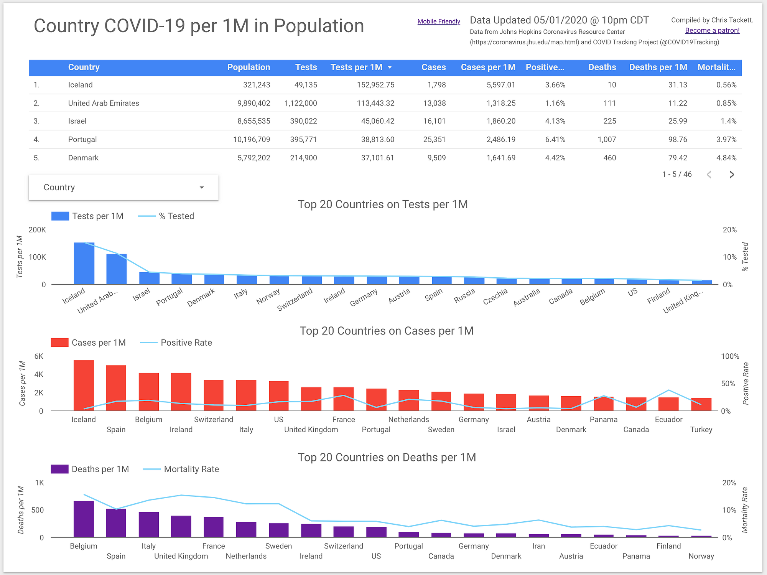Click the Country column header

[84, 68]
